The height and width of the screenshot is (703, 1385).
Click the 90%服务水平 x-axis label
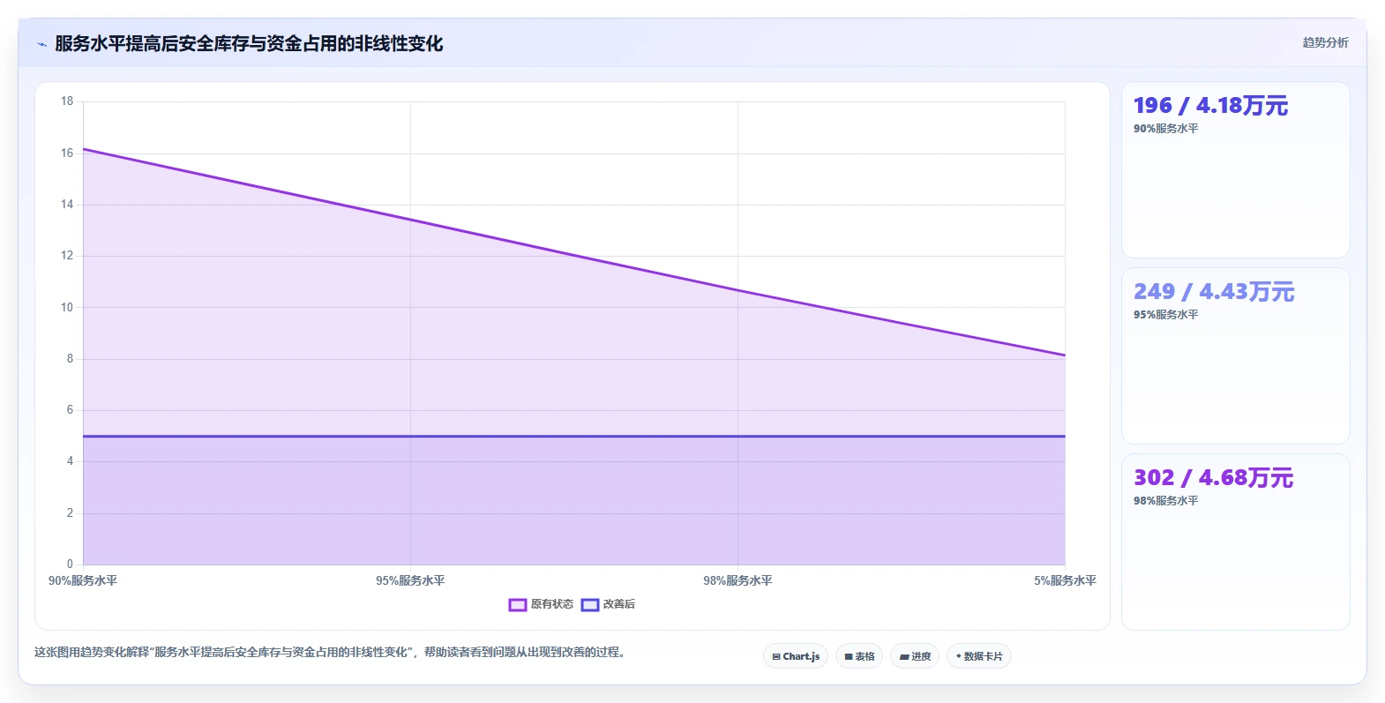(x=83, y=580)
